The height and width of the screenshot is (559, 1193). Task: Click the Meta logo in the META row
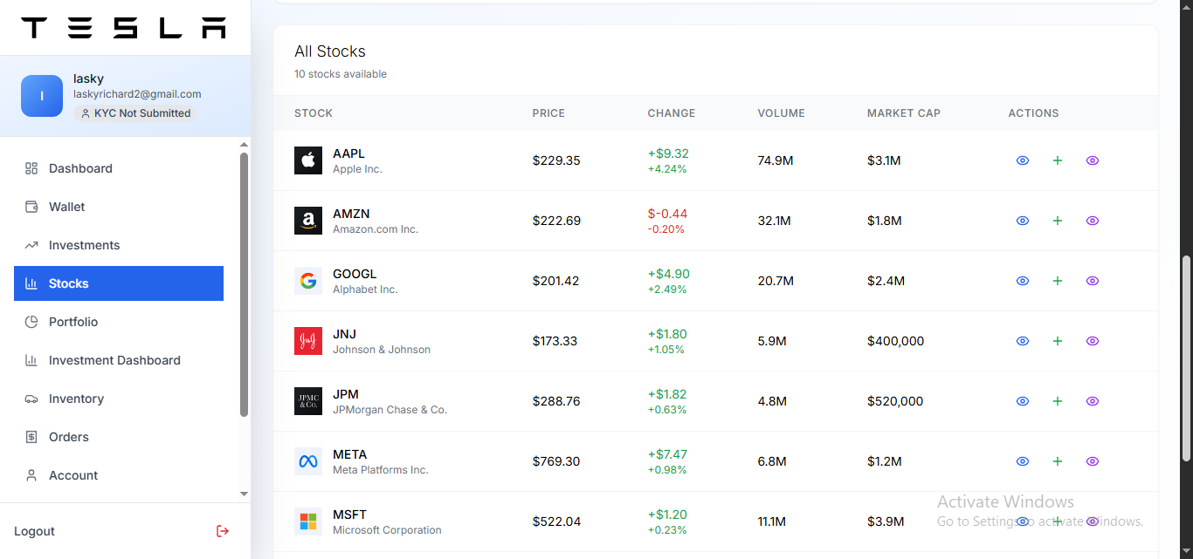pos(308,461)
